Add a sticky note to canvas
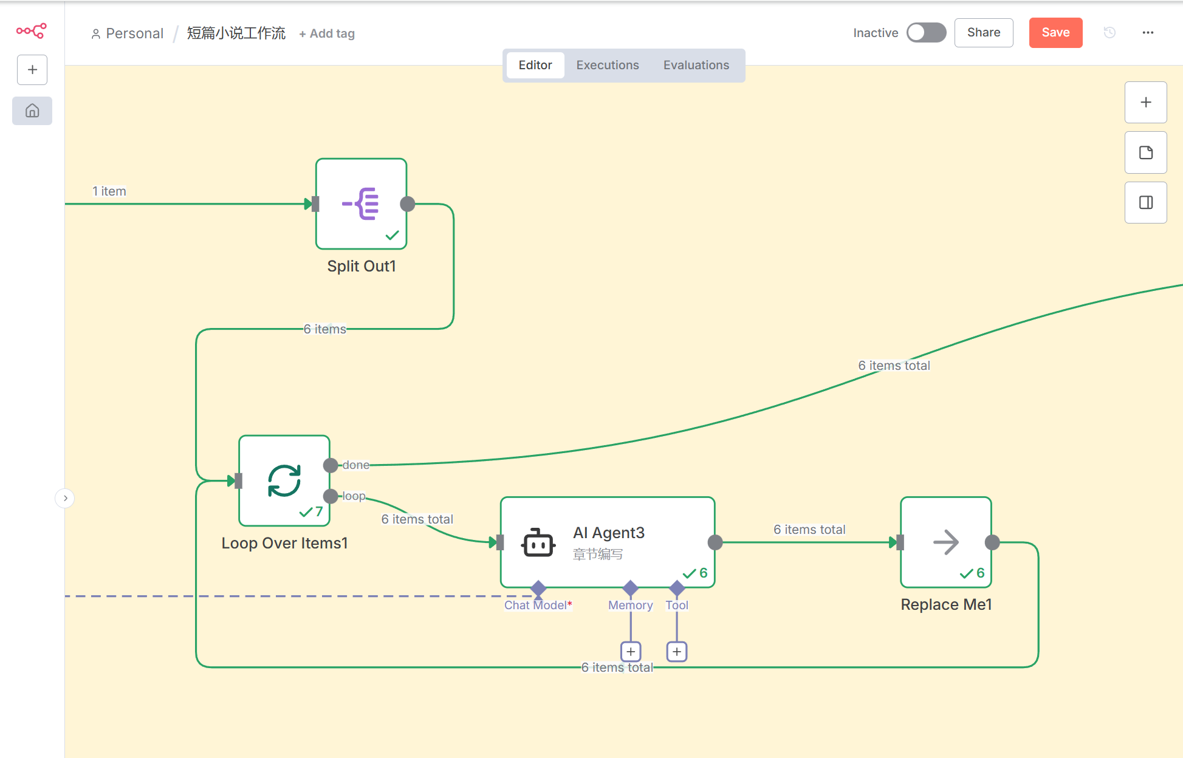 [1145, 152]
